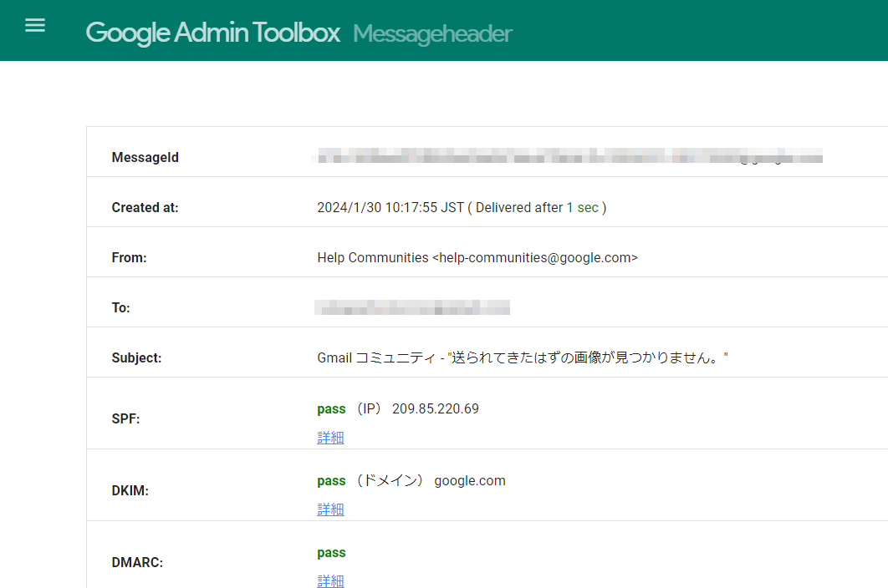Open the DKIM 詳細 details link
This screenshot has width=888, height=588.
(x=331, y=509)
